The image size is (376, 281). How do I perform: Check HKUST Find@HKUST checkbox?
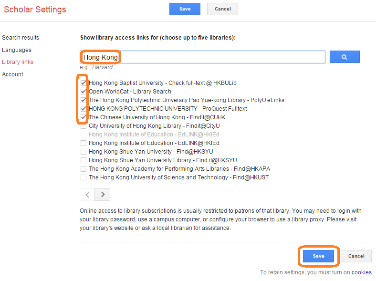(x=84, y=177)
